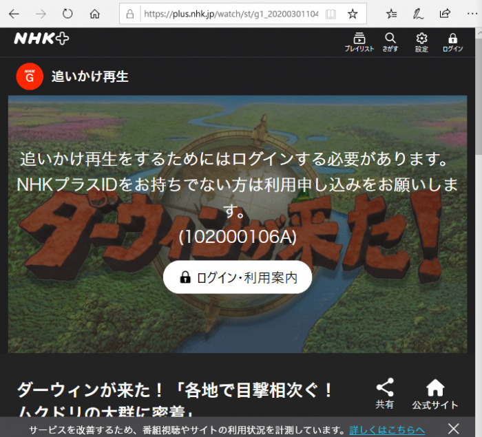The image size is (482, 437).
Task: Open 公式サイト home icon
Action: tap(435, 394)
